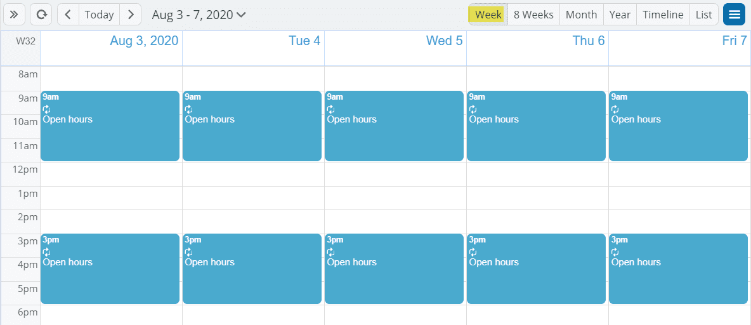
Task: Go to next week arrow
Action: pos(130,15)
